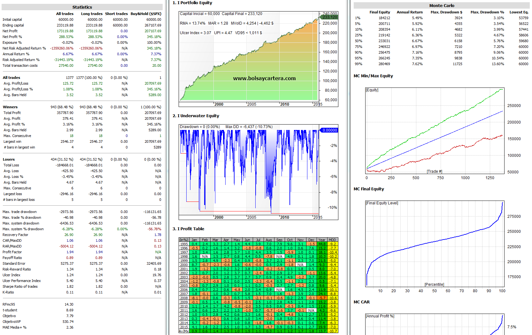Select the (in%) header cell in profit table
This screenshot has width=532, height=335.
184,240
